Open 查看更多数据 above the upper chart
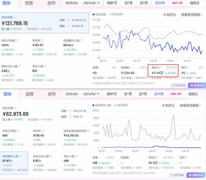 pos(192,15)
